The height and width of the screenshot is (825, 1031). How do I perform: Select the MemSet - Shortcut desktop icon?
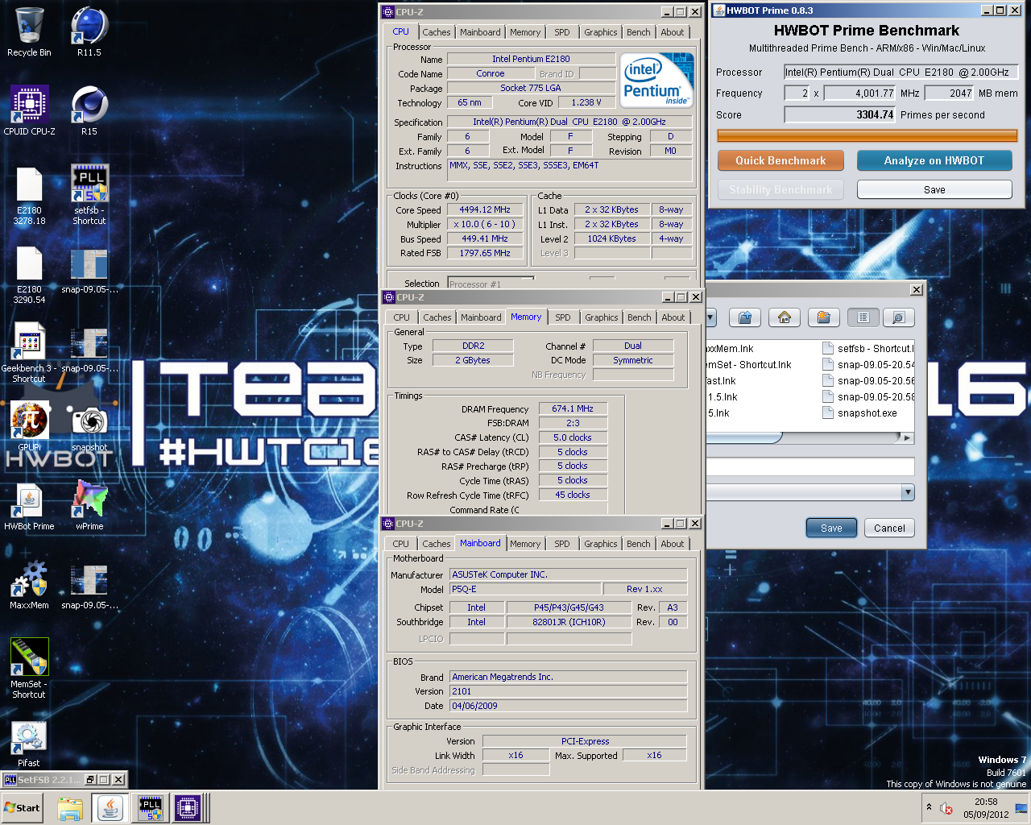coord(29,669)
